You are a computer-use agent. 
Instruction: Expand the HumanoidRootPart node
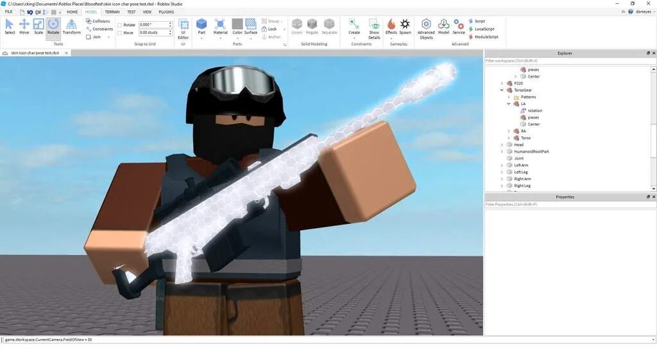(x=502, y=151)
